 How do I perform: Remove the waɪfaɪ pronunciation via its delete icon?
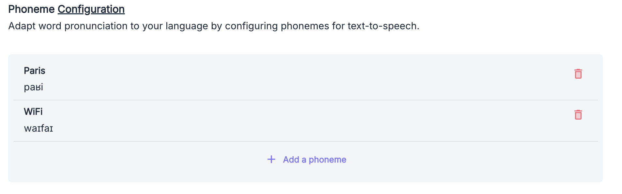coord(578,115)
